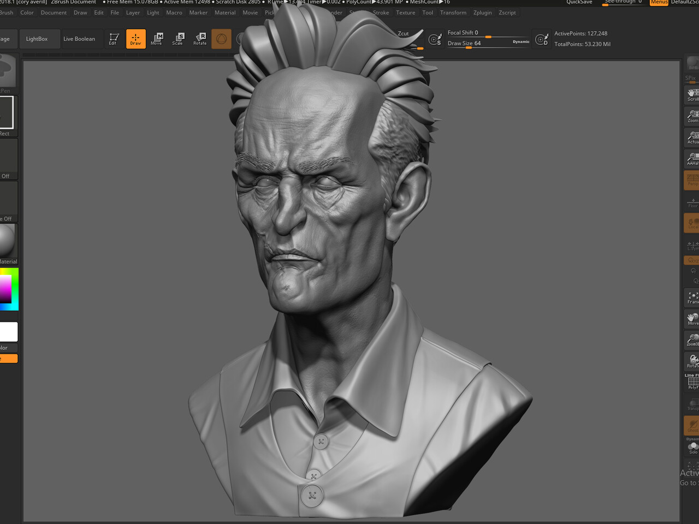Open the Tool menu

click(428, 13)
